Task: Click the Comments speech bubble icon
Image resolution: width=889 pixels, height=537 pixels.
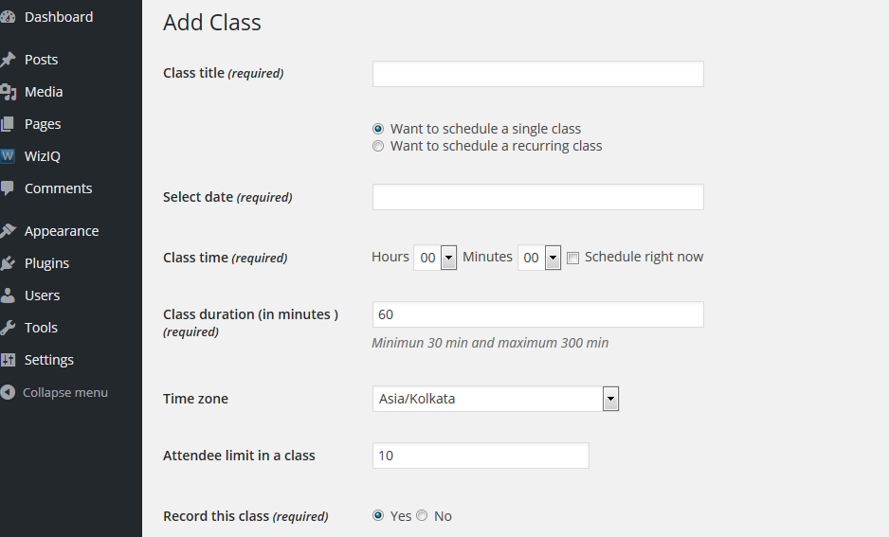Action: 8,188
